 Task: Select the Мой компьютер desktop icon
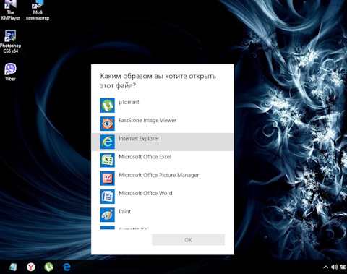[x=38, y=10]
